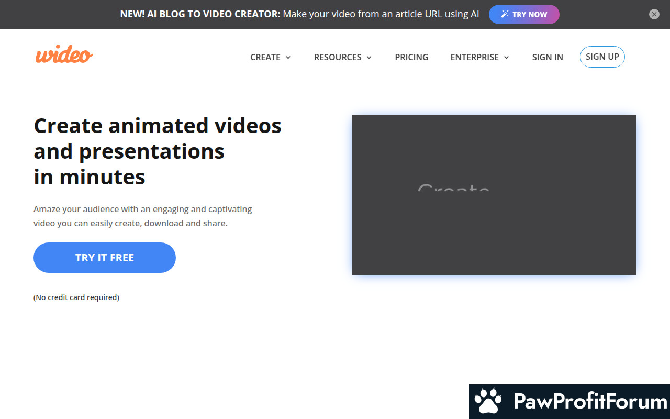Click the Sign Up button
The width and height of the screenshot is (670, 419).
point(602,57)
